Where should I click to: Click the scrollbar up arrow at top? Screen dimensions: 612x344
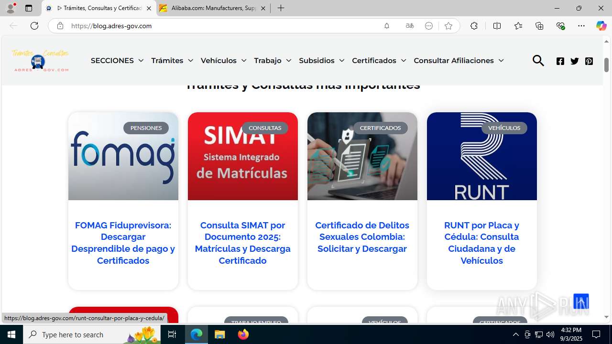(x=606, y=41)
